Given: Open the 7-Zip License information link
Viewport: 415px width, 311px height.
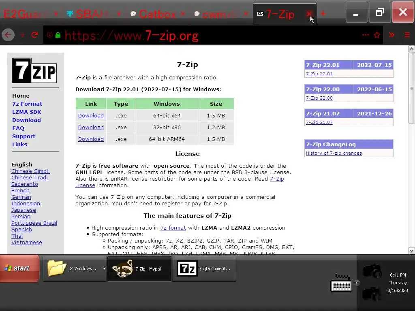Looking at the screenshot, I should point(277,179).
